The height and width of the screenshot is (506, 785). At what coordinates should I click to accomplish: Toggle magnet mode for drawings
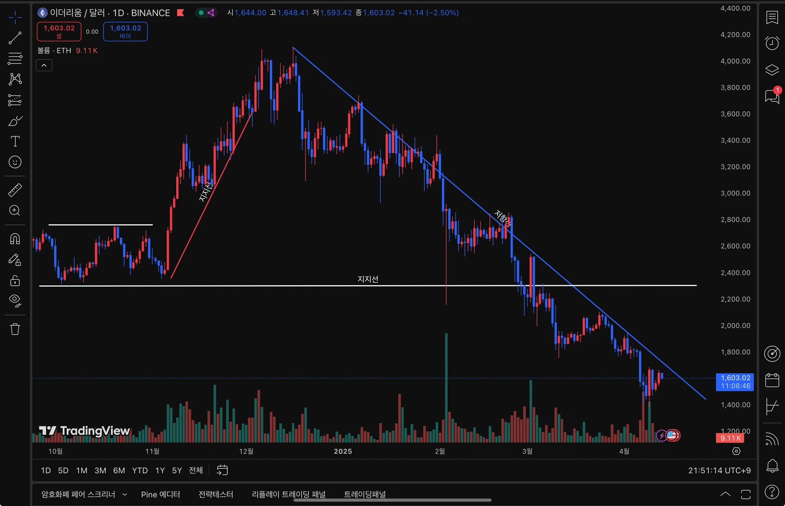15,239
